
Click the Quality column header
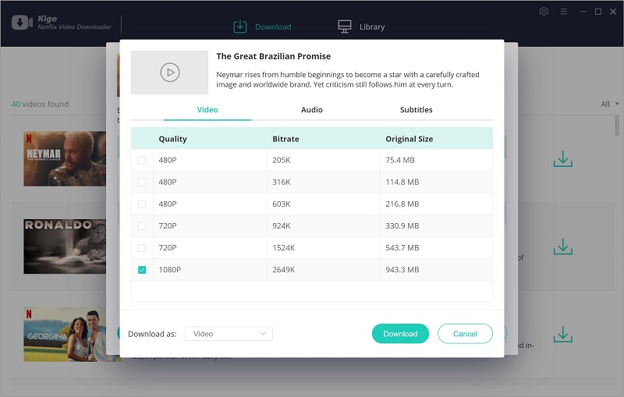pyautogui.click(x=172, y=139)
